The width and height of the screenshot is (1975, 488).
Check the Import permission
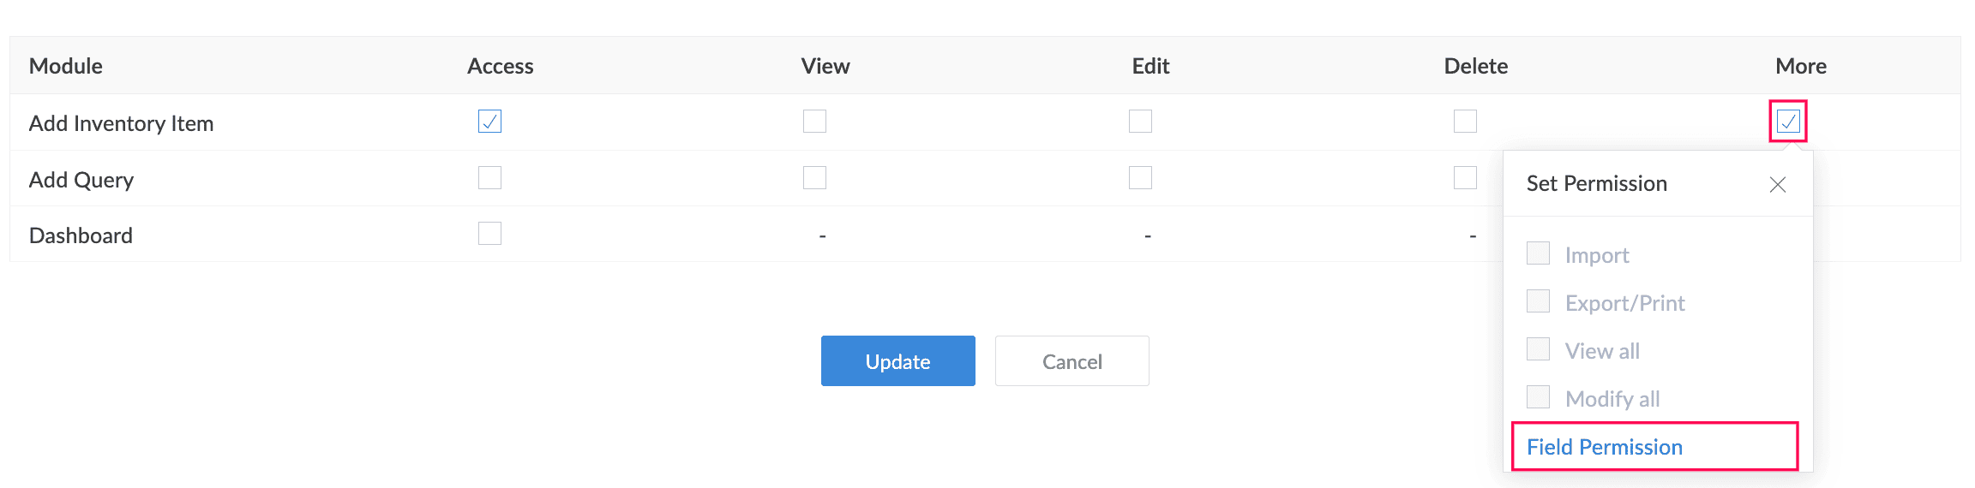click(x=1538, y=253)
